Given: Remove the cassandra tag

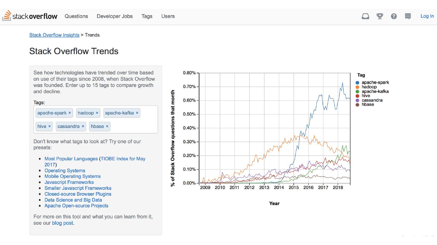Looking at the screenshot, I should (83, 126).
